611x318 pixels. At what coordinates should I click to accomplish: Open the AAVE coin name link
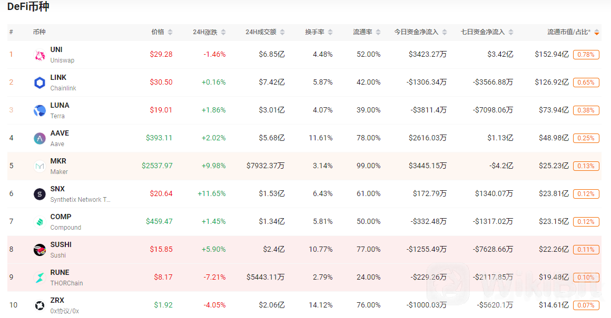(x=60, y=134)
